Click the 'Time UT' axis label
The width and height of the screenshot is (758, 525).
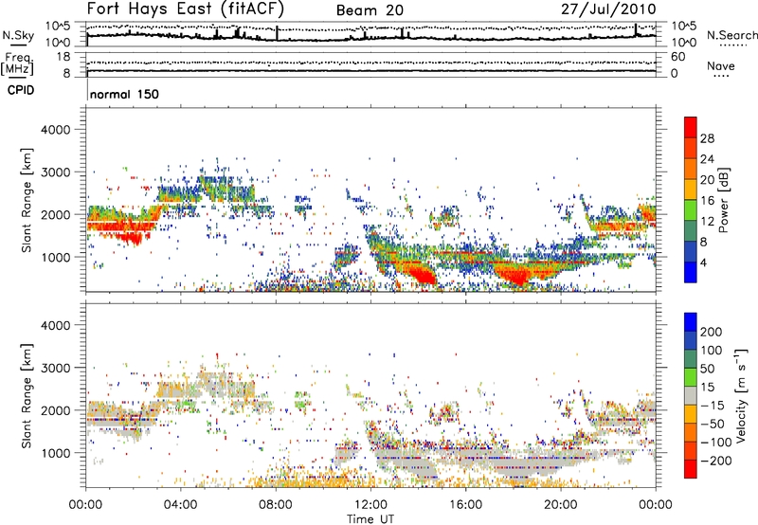pyautogui.click(x=370, y=518)
